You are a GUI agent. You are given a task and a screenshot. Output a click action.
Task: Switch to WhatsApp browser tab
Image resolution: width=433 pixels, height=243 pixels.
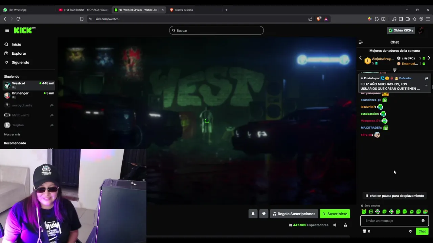point(27,10)
